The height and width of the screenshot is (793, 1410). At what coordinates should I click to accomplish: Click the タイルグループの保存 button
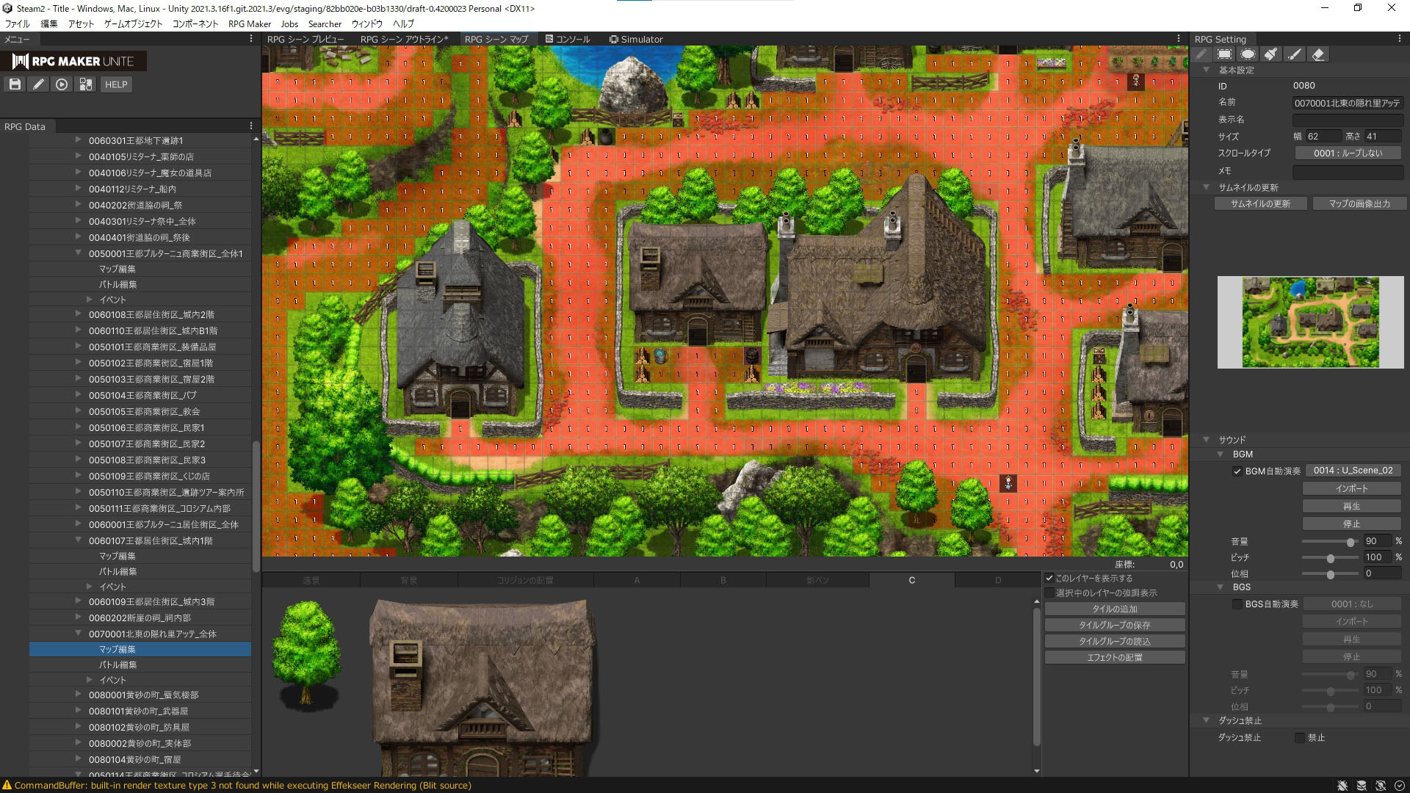click(x=1114, y=625)
